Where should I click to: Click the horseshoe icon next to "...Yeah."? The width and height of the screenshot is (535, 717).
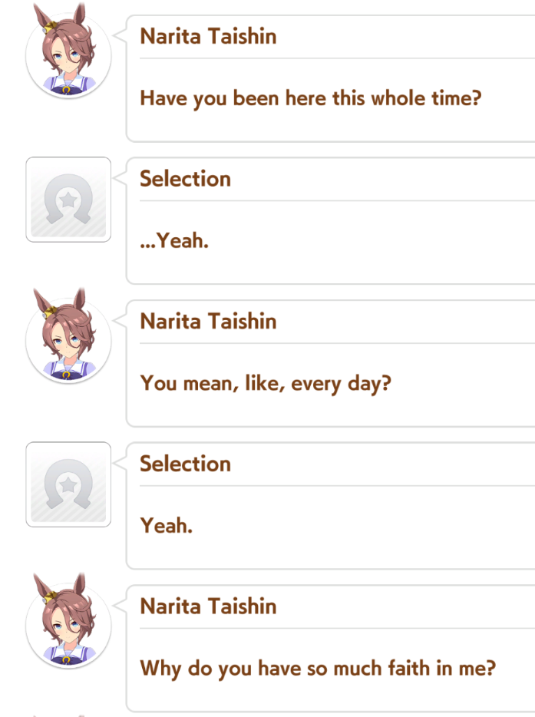[68, 200]
